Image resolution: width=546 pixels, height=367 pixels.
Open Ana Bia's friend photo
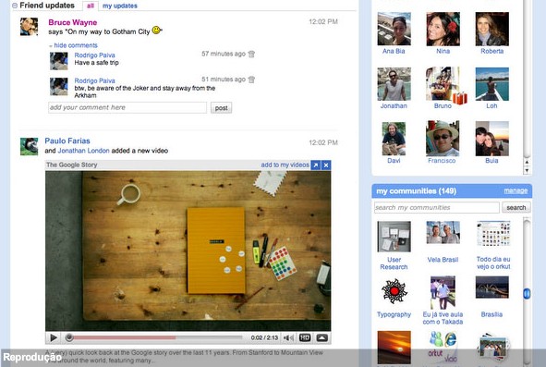point(394,29)
